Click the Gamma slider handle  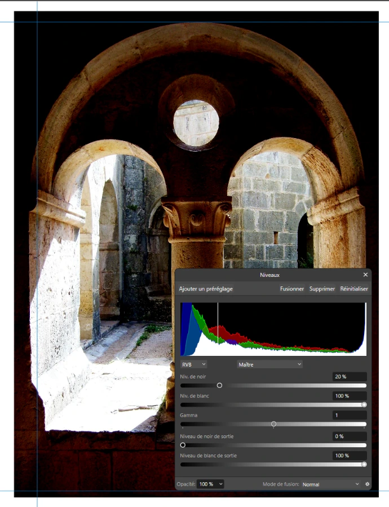click(x=273, y=424)
